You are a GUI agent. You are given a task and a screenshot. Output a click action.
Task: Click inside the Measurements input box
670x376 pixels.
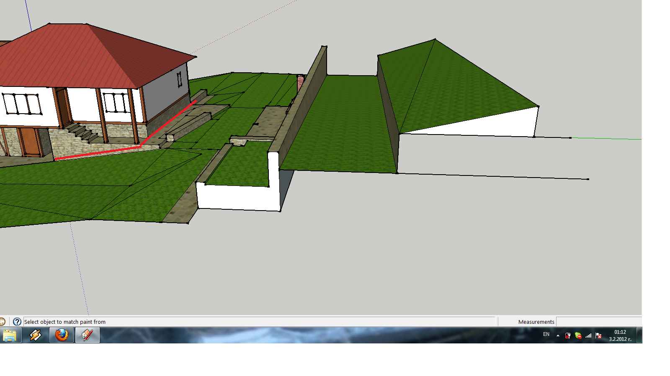coord(598,322)
